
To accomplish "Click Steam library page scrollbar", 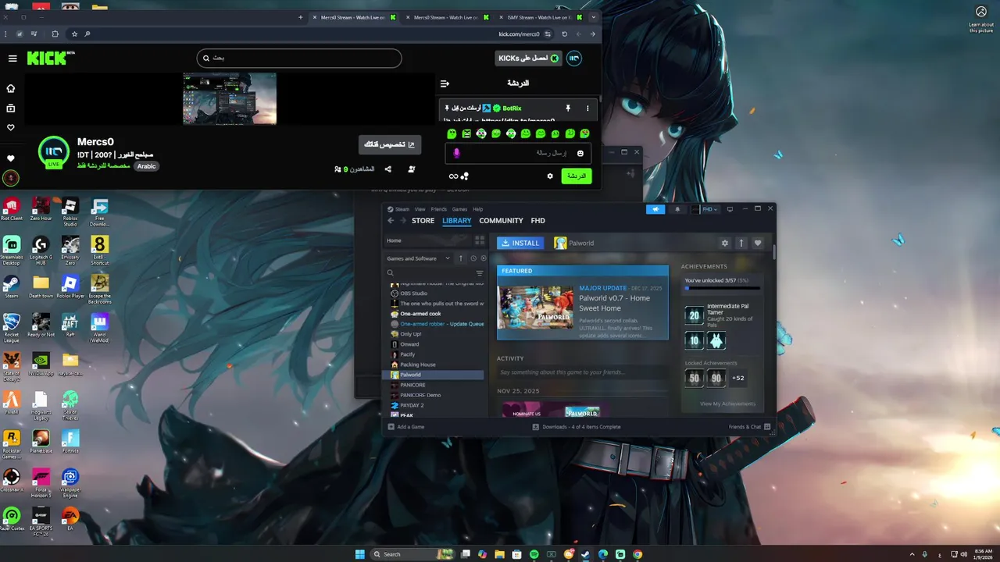I will tap(774, 252).
